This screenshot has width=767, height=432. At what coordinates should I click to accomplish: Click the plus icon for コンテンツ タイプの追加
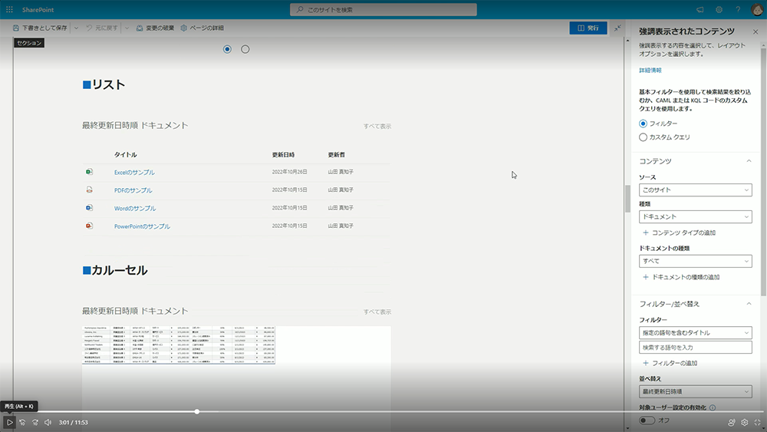tap(646, 232)
